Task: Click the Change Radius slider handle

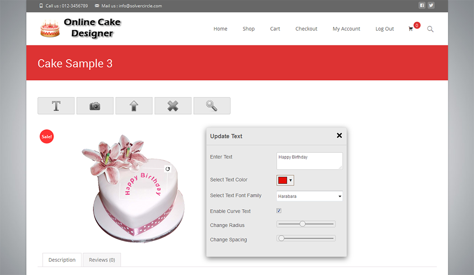Action: tap(302, 224)
